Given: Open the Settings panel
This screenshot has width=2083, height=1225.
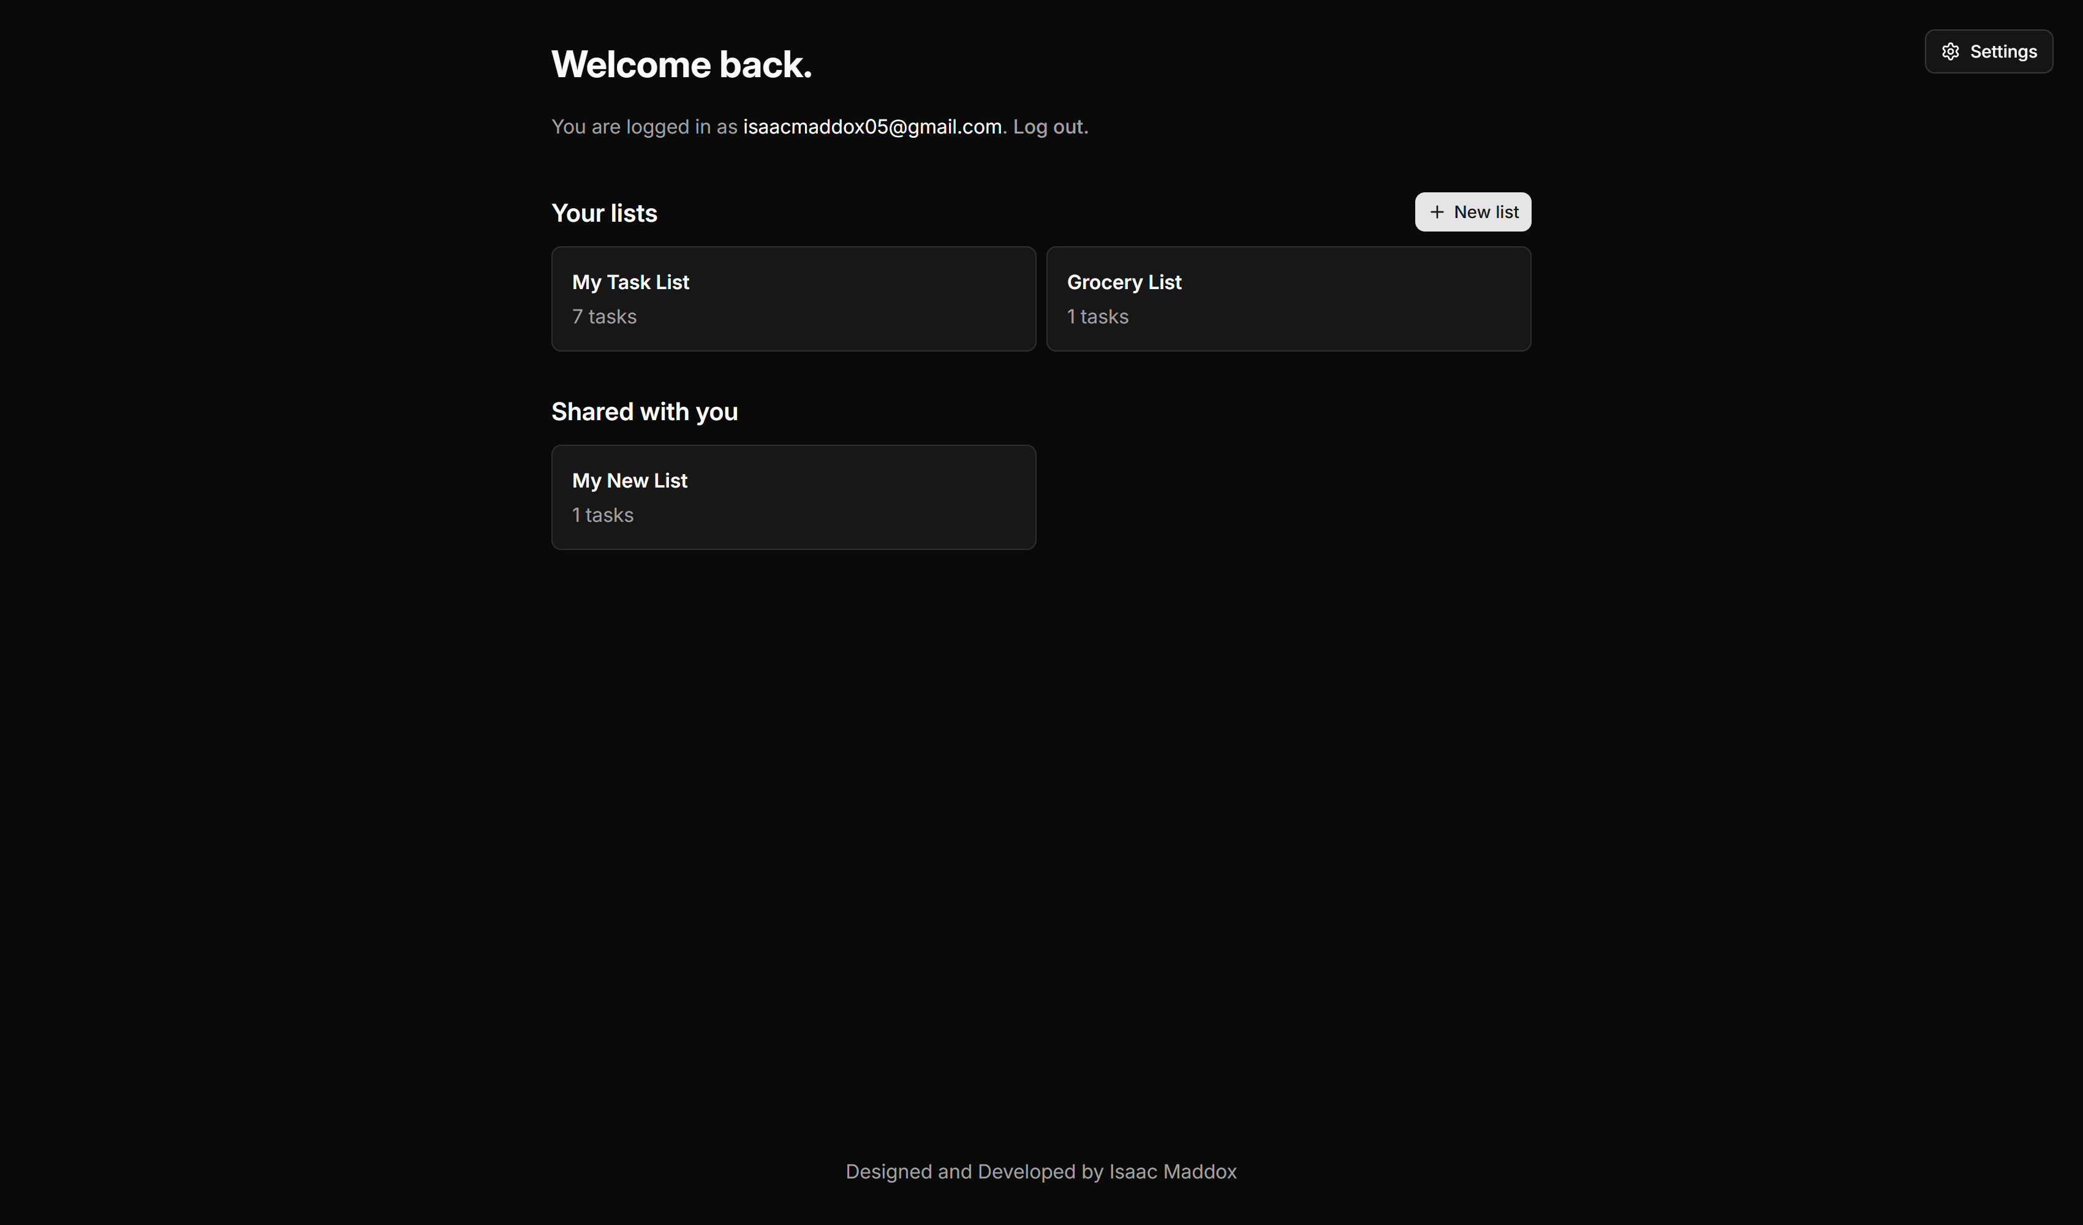Looking at the screenshot, I should (x=1988, y=50).
